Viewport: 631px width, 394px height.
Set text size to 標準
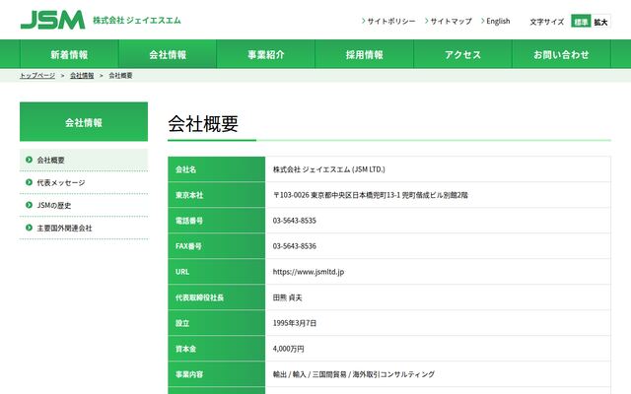pyautogui.click(x=581, y=22)
